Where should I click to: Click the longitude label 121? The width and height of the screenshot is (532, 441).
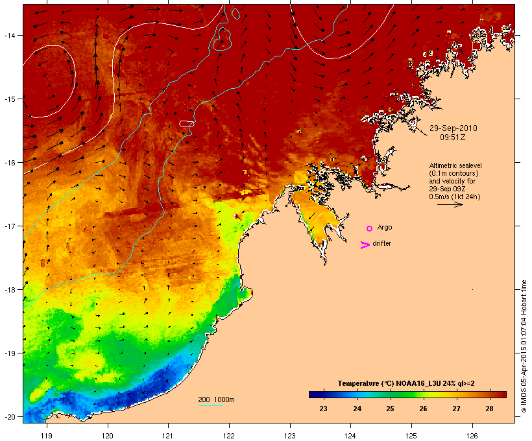(x=168, y=436)
